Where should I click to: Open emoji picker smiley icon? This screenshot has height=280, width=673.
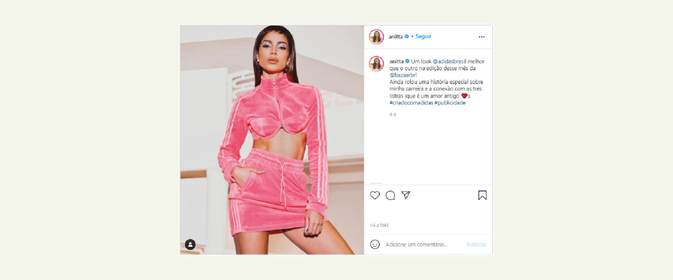375,244
